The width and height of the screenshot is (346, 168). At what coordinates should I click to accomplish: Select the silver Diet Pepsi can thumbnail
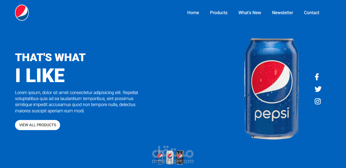tap(170, 157)
